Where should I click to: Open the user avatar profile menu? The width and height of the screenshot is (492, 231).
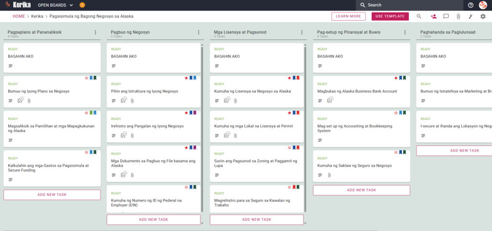tap(482, 5)
